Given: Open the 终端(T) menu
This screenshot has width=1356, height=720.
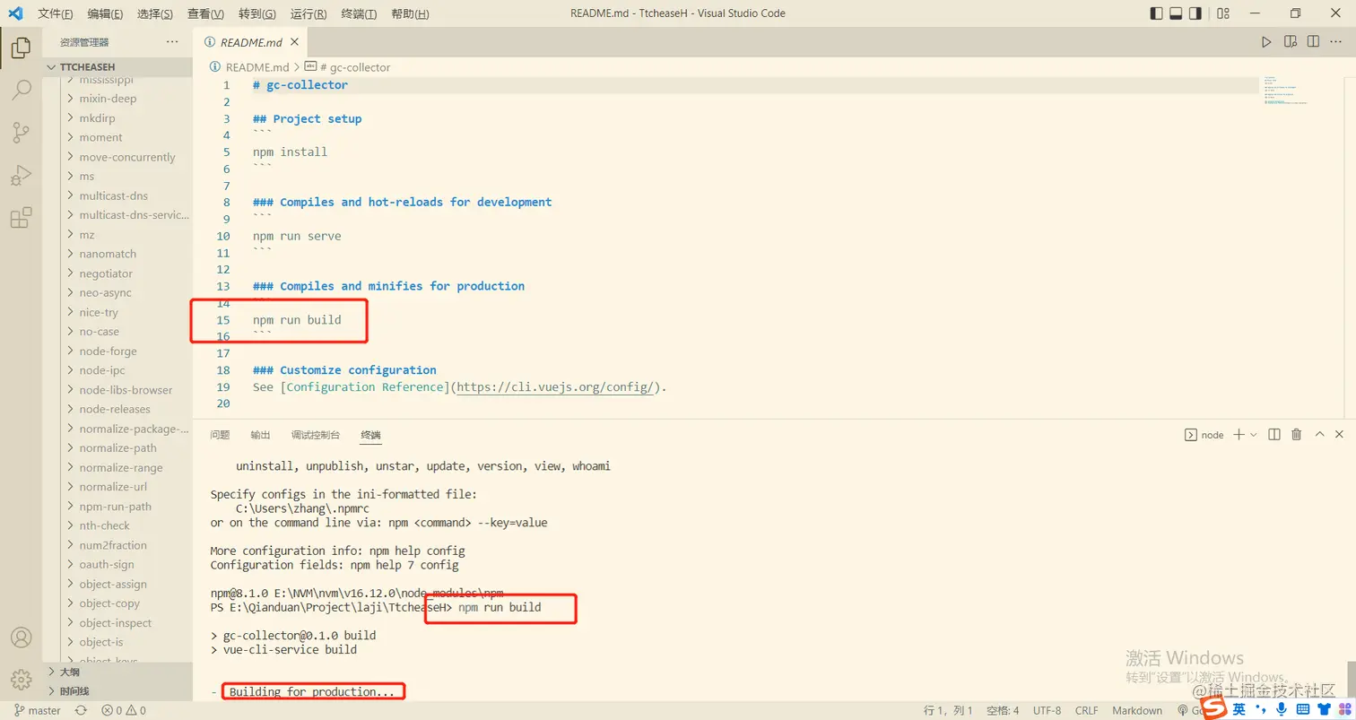Looking at the screenshot, I should (360, 14).
